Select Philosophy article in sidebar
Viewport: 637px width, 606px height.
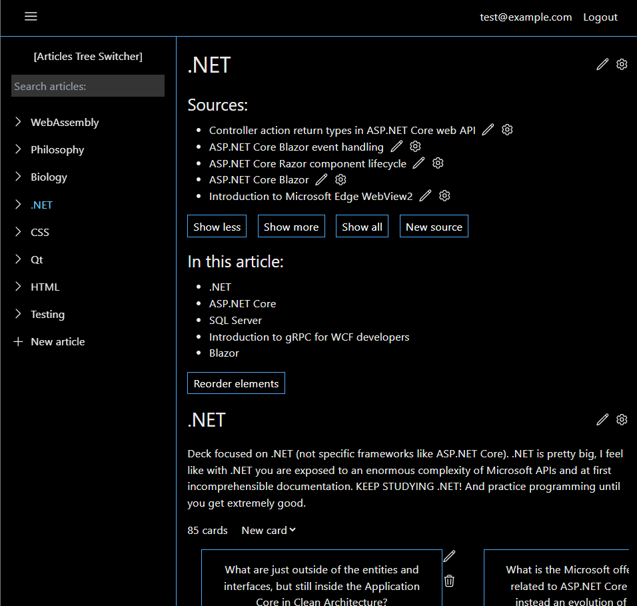[x=57, y=149]
